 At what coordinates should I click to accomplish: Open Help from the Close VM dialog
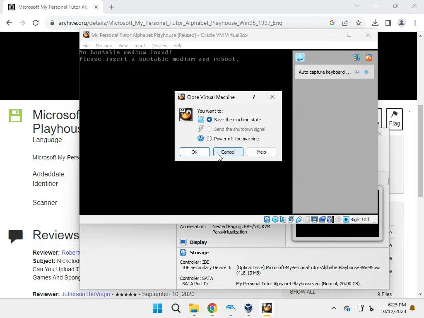pos(262,152)
